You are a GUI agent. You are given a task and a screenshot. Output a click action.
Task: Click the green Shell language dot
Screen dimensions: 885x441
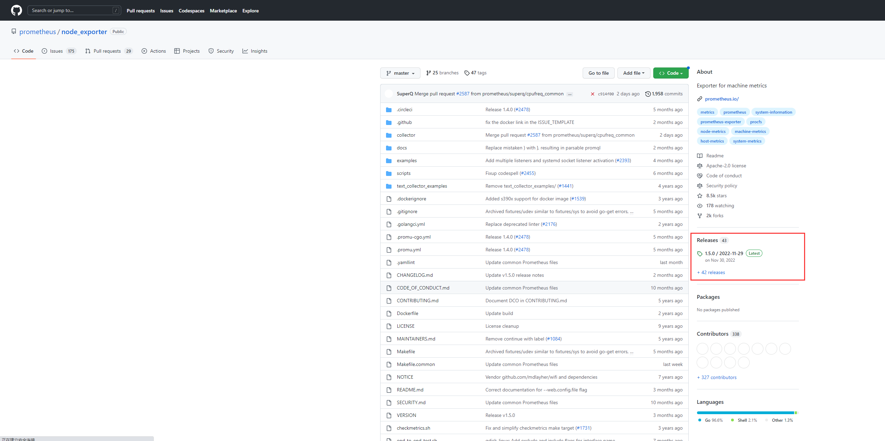click(732, 420)
